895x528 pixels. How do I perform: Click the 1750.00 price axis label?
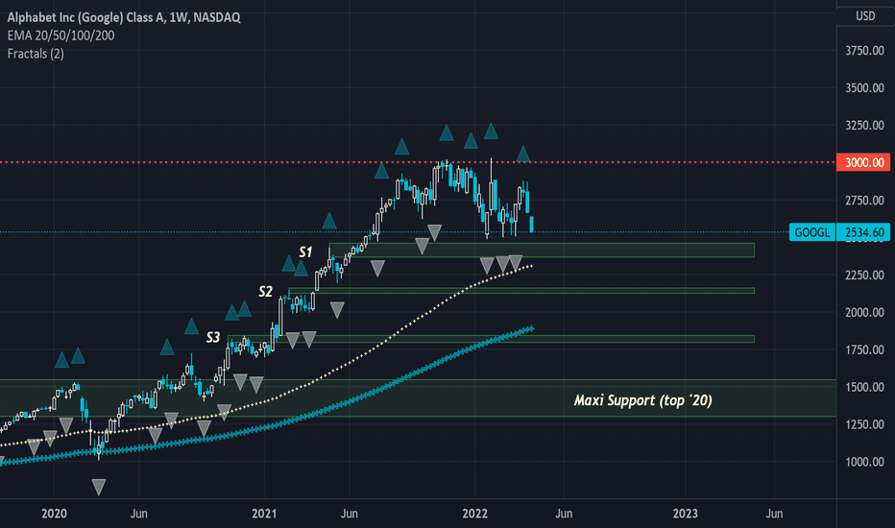864,349
